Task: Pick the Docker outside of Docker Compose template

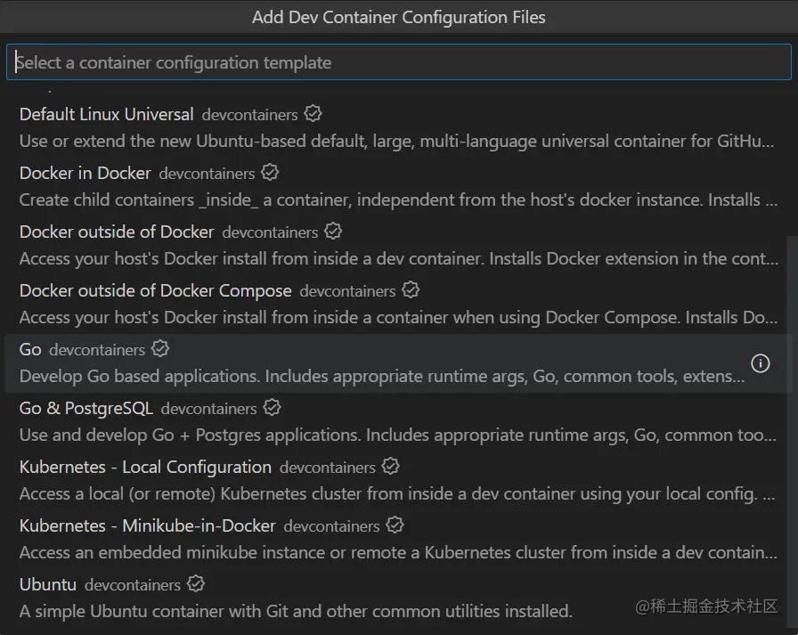Action: point(156,291)
